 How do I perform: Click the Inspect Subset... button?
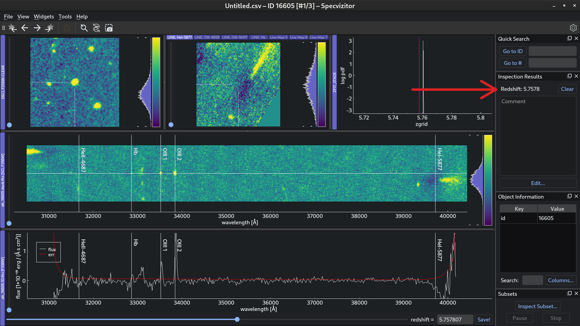[x=538, y=306]
